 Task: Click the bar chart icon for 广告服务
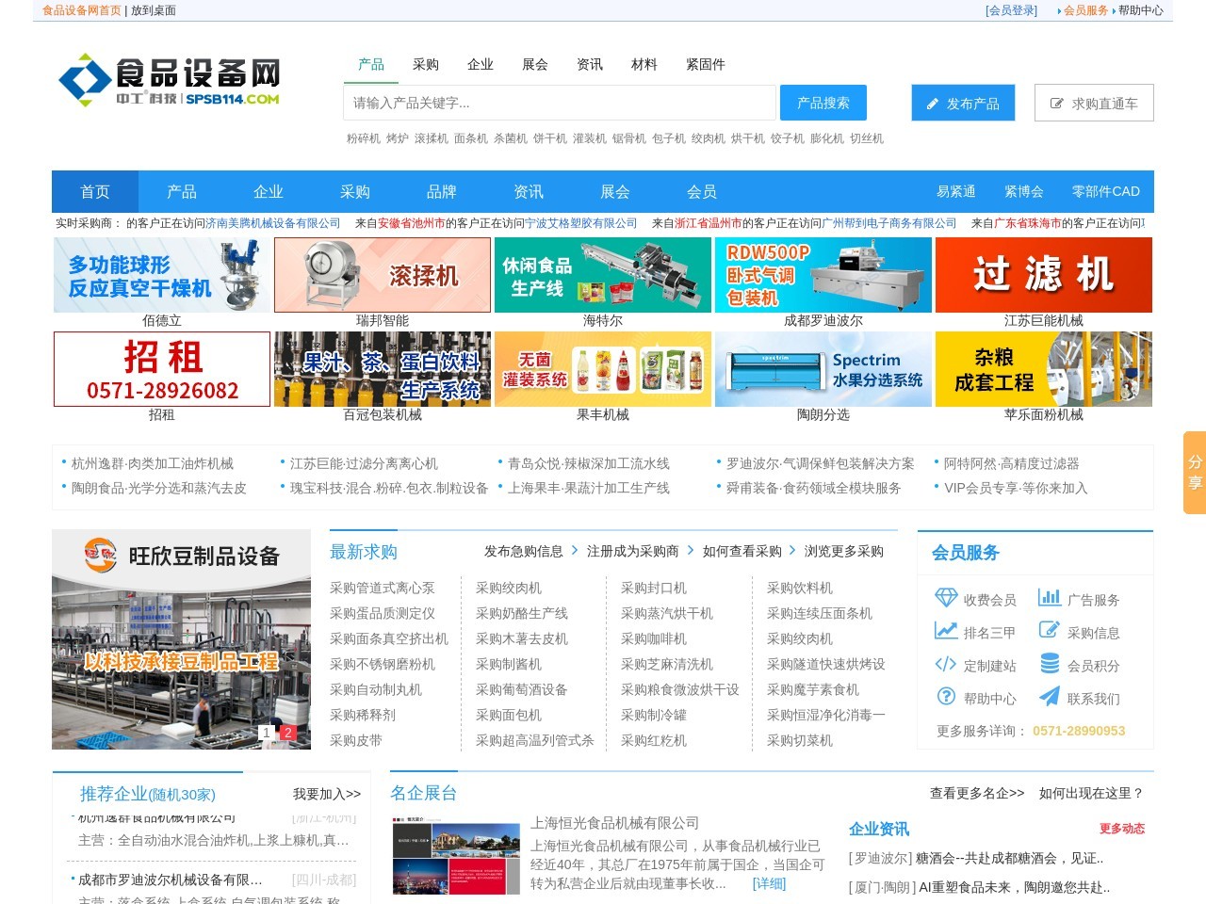click(1050, 597)
